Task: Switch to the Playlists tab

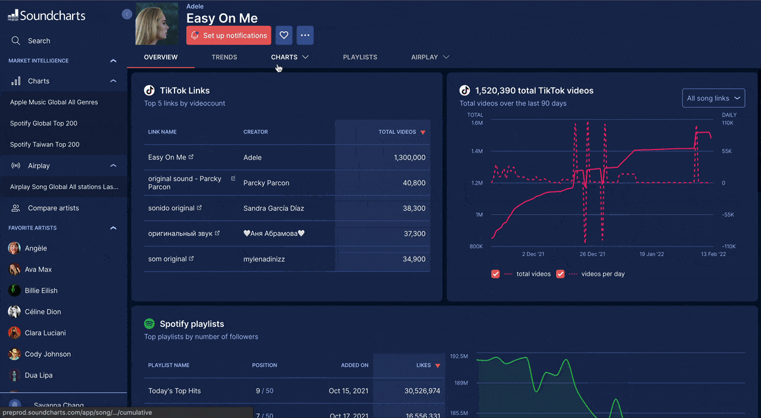Action: [x=360, y=57]
